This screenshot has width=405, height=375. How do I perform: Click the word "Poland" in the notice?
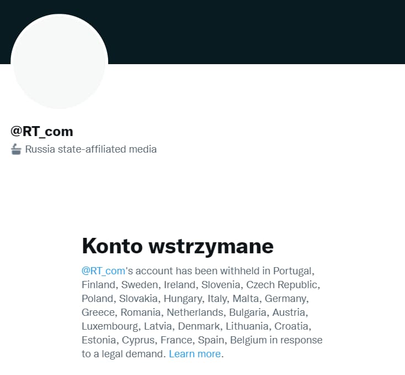pos(97,299)
